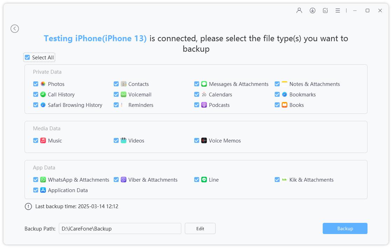
Task: Click the Calendars icon
Action: click(204, 94)
